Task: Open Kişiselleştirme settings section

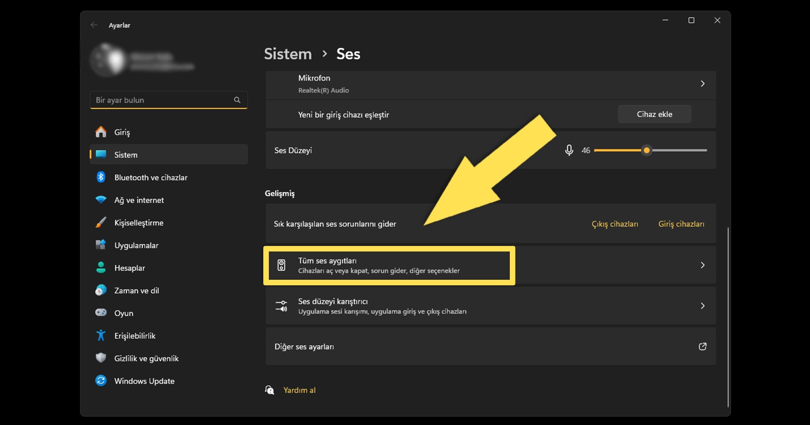Action: click(x=139, y=223)
